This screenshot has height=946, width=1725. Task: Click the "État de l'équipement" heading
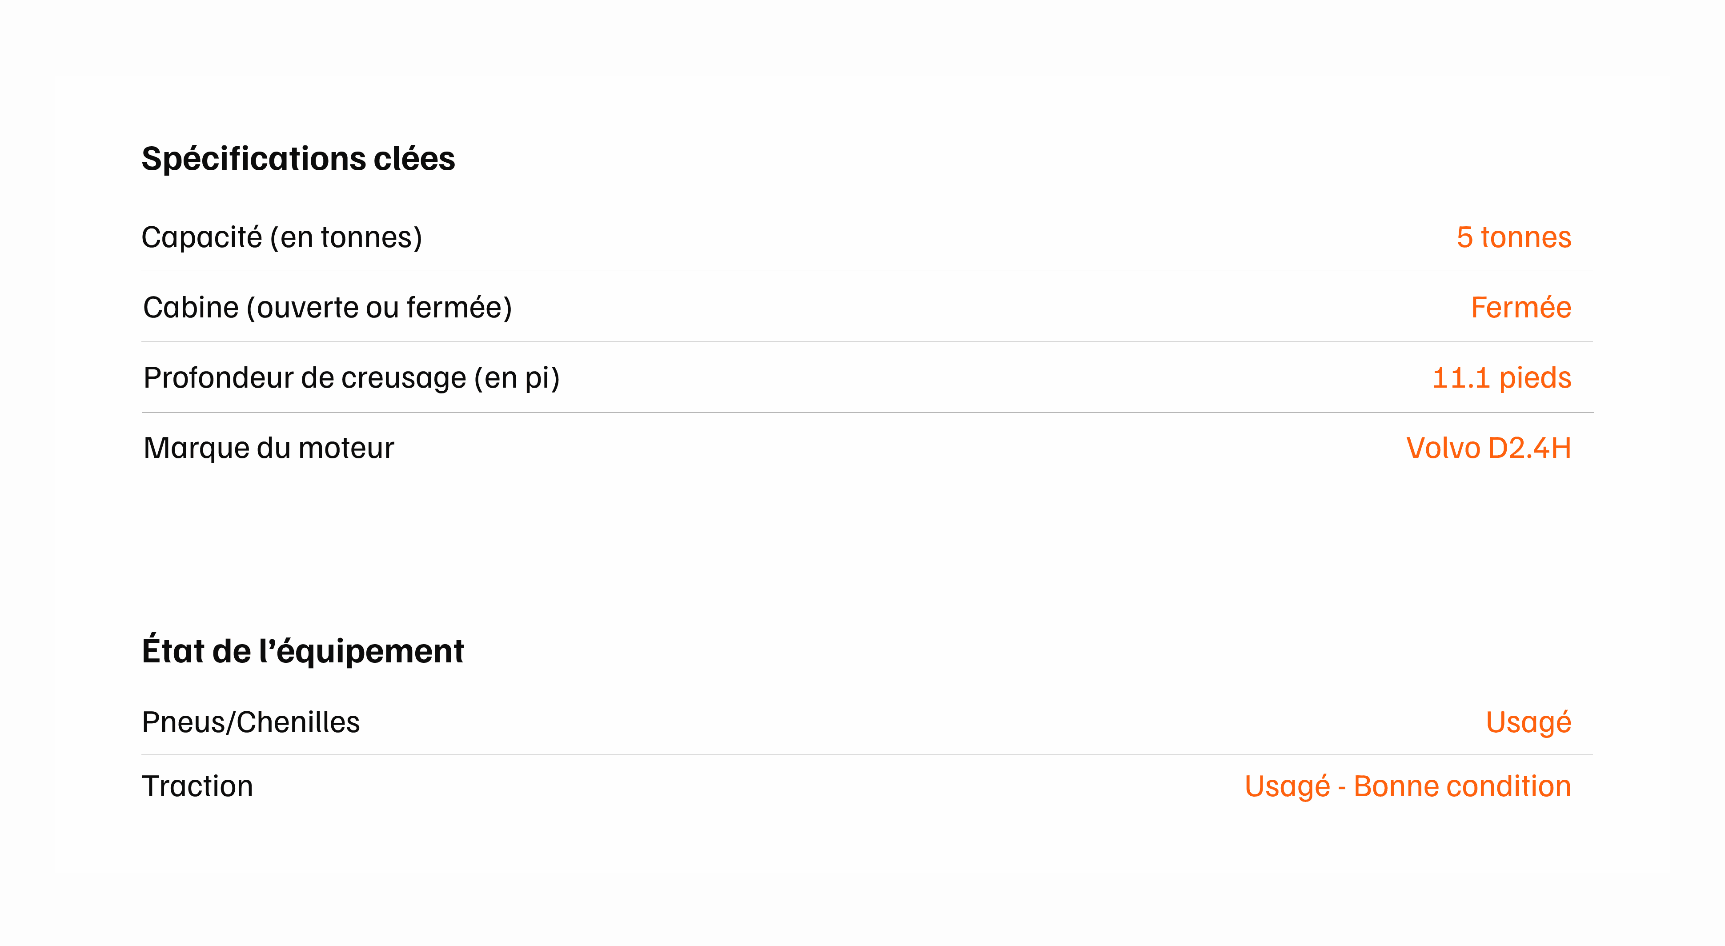point(303,651)
